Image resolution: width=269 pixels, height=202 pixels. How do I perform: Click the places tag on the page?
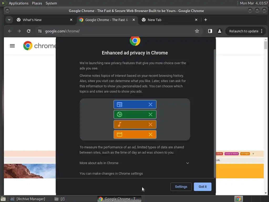(219, 154)
